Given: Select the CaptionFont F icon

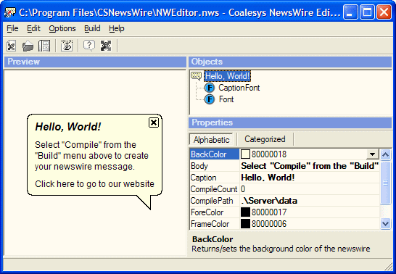Looking at the screenshot, I should [210, 88].
